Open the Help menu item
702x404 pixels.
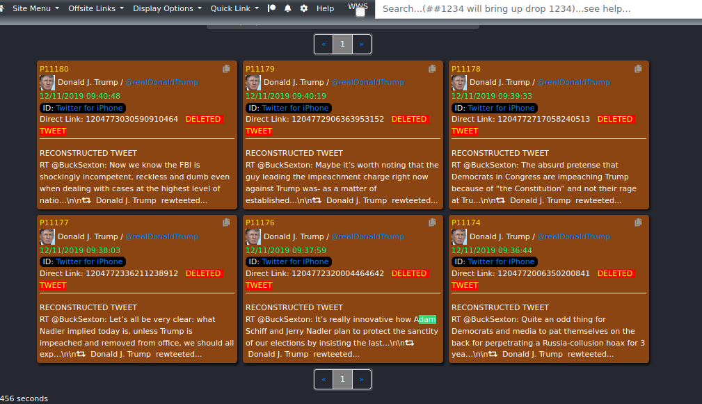[325, 8]
